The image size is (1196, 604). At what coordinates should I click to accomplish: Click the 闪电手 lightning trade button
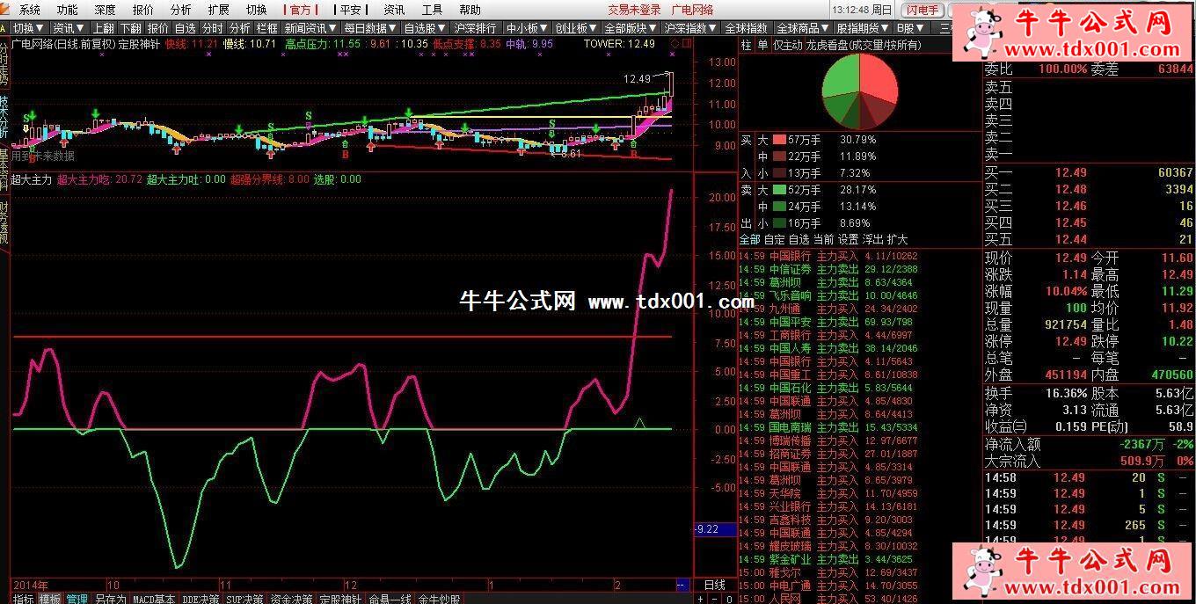coord(923,10)
